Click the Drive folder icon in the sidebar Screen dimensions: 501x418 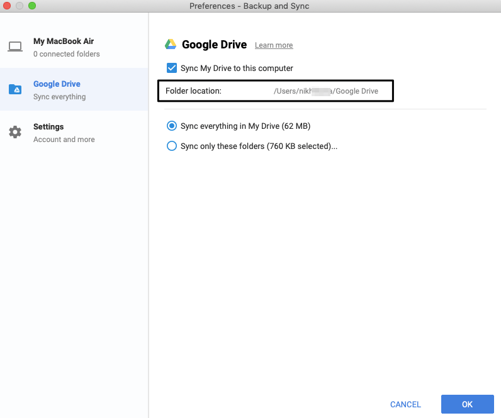click(15, 89)
